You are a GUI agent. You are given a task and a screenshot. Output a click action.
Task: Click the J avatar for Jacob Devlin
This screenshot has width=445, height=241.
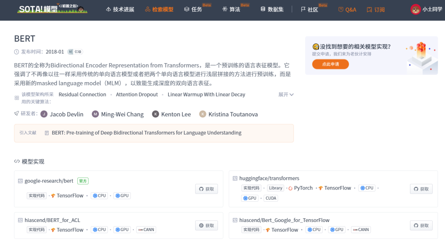pos(44,114)
